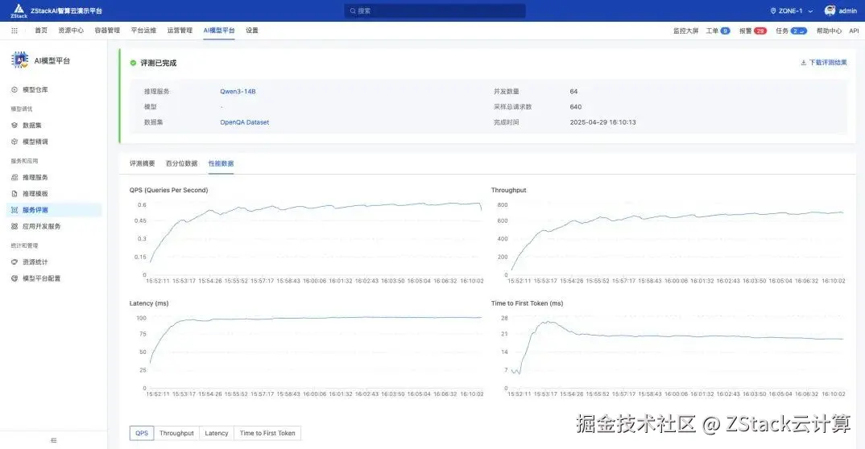Image resolution: width=865 pixels, height=449 pixels.
Task: Click the 应用开发服务 sidebar icon
Action: pos(14,226)
